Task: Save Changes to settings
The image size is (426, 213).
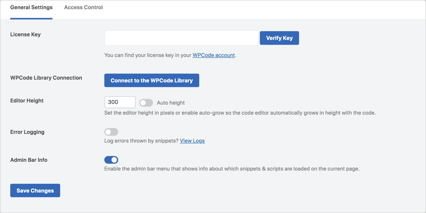Action: [35, 190]
